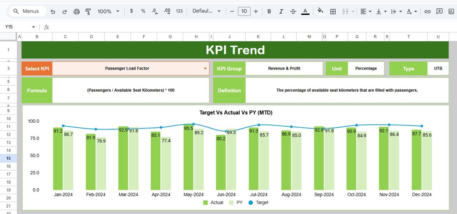457x214 pixels.
Task: Expand the Default font dropdown
Action: click(207, 11)
